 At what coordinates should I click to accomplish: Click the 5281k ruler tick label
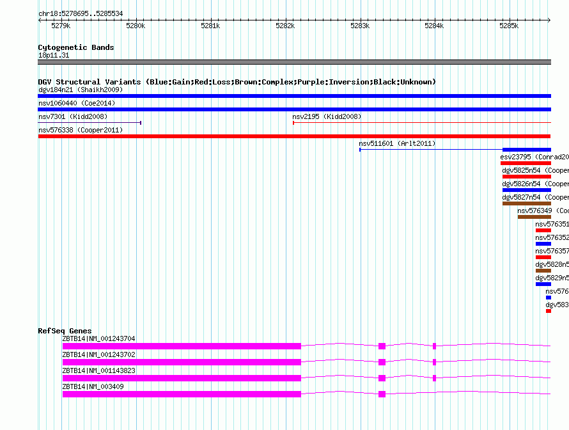(x=210, y=26)
